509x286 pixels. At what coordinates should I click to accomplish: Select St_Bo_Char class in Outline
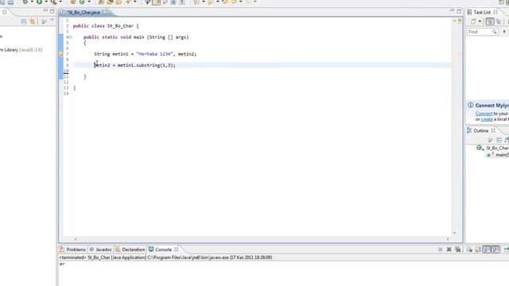(497, 148)
